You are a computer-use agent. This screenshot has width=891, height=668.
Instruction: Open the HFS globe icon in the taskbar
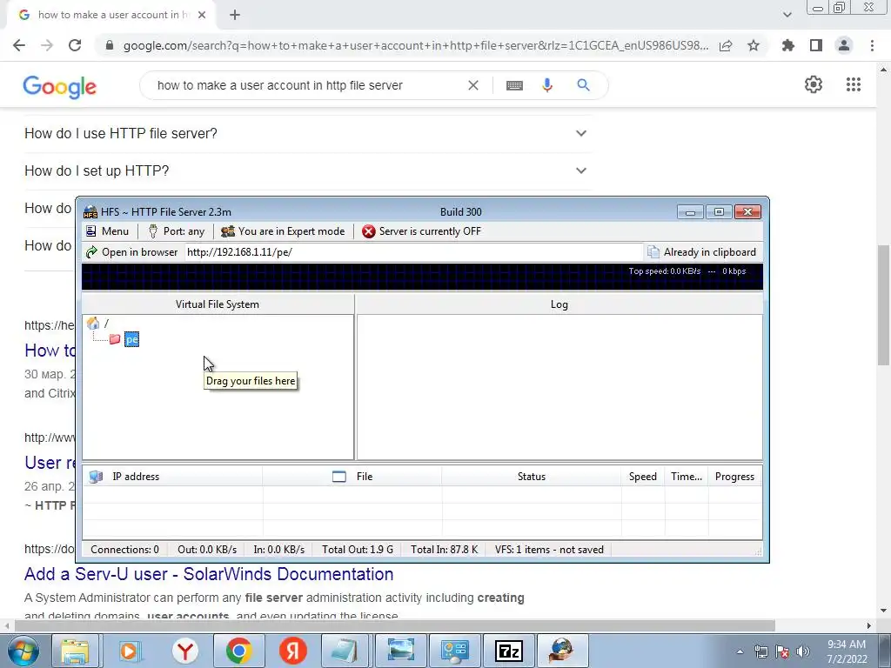click(561, 651)
